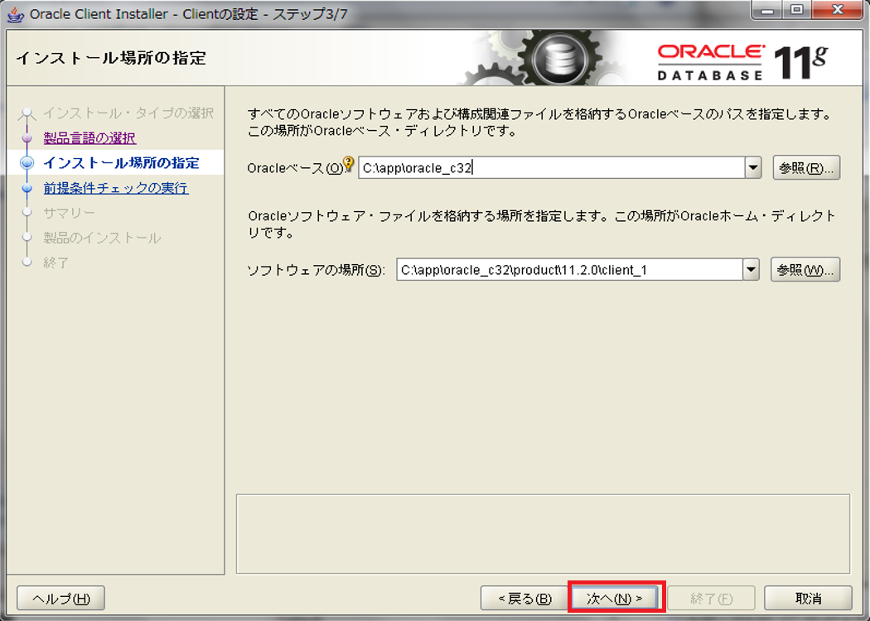The width and height of the screenshot is (870, 621).
Task: Click the インストール・タイプの選択 step label
Action: coord(128,113)
